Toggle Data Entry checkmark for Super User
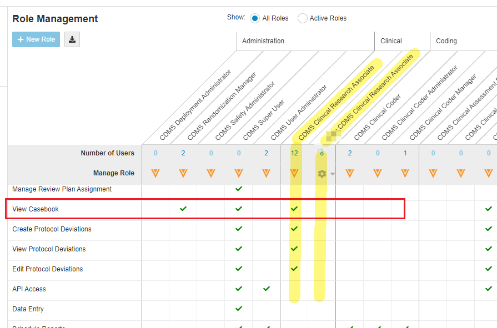497x328 pixels. point(239,309)
